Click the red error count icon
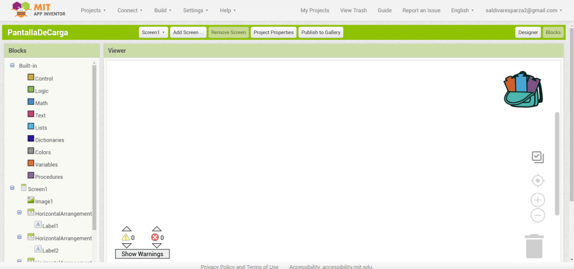This screenshot has width=574, height=269. coord(155,238)
